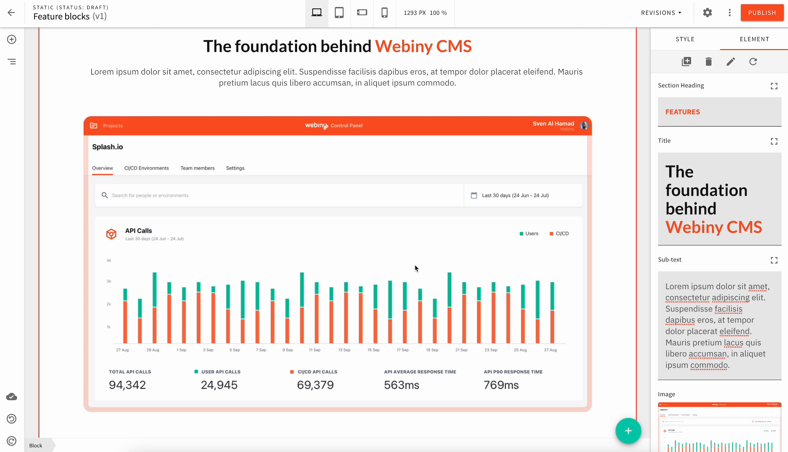The image size is (788, 452).
Task: Click the undo icon in sidebar
Action: (12, 419)
